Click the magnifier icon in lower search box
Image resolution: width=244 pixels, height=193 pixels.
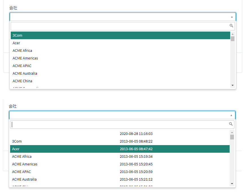[231, 124]
